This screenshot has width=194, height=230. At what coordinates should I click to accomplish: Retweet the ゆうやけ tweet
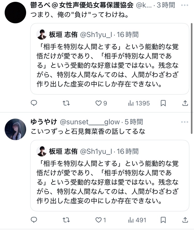tap(66, 220)
